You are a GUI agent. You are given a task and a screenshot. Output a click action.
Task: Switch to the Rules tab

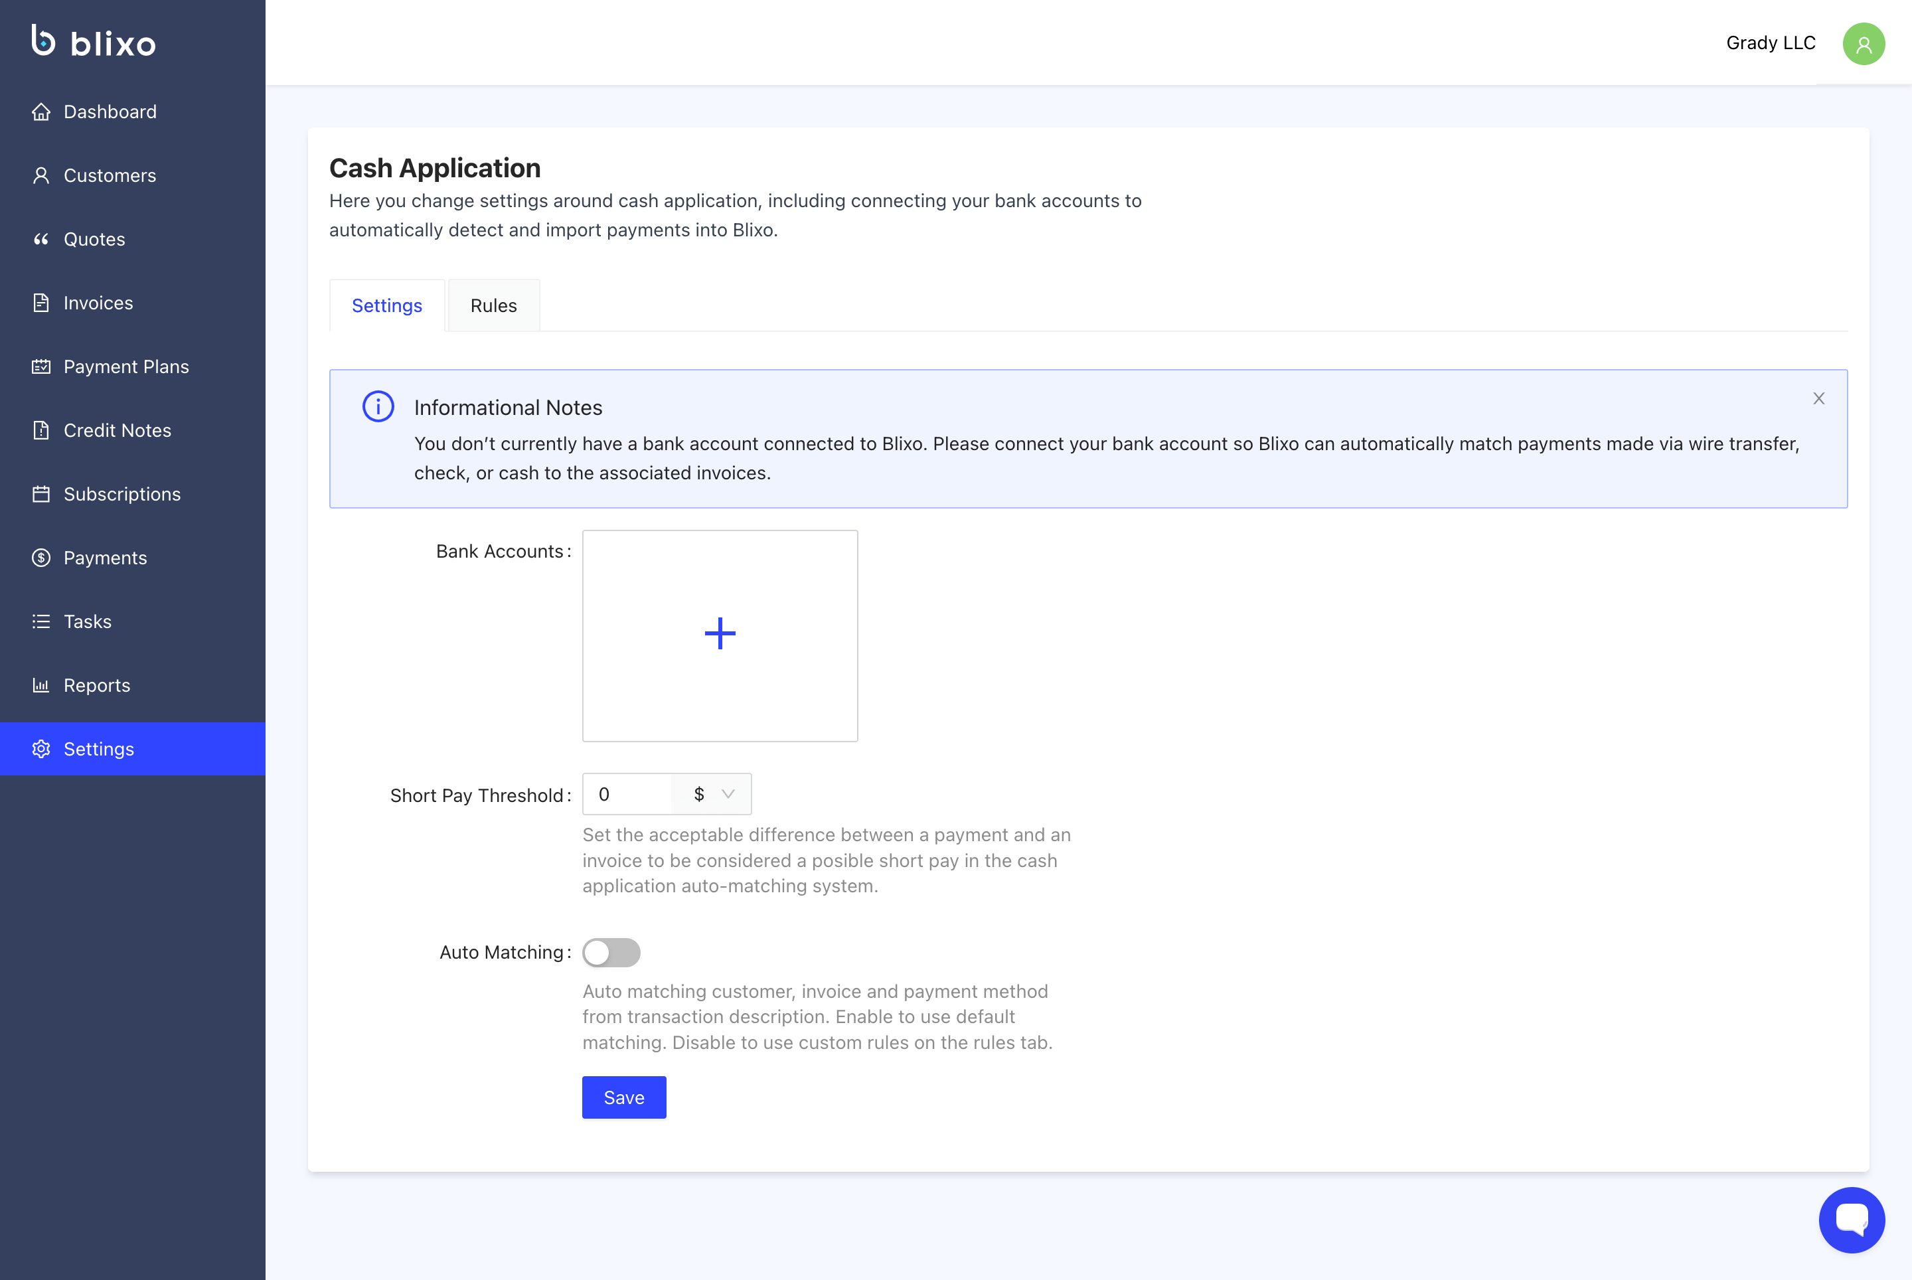(493, 306)
